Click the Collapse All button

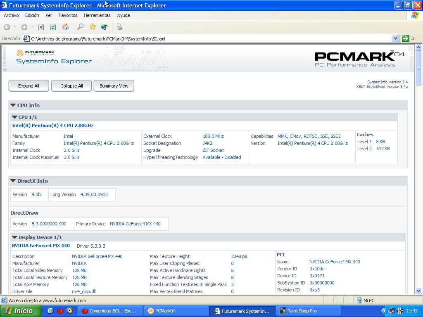tap(71, 86)
